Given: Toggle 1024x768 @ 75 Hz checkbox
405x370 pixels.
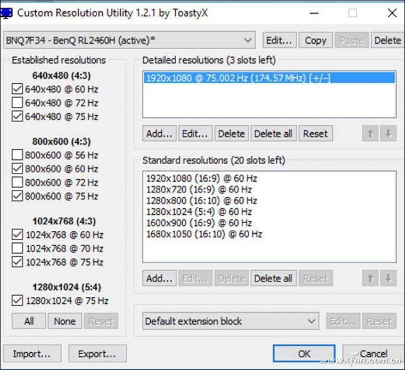Looking at the screenshot, I should [x=17, y=262].
